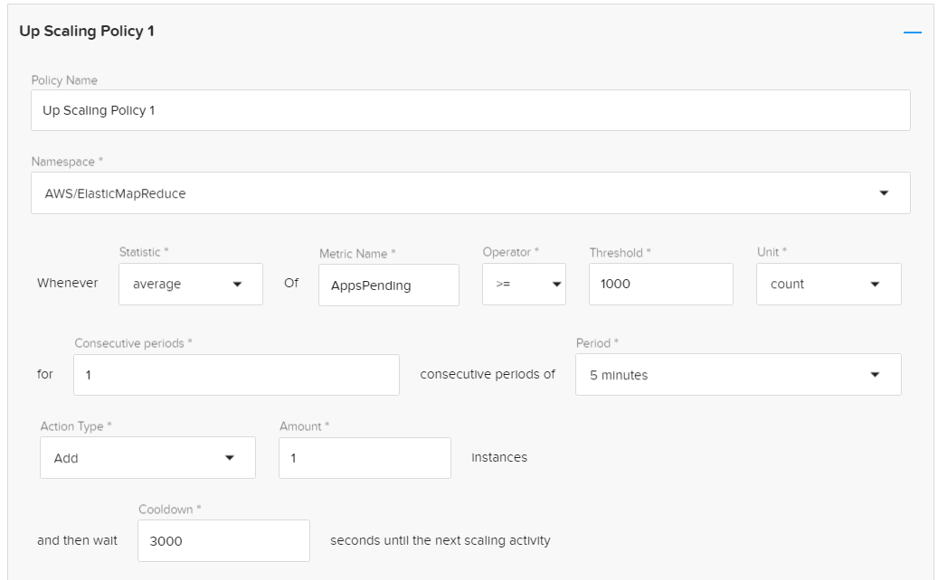938x580 pixels.
Task: Click the Threshold field showing 1000
Action: [x=660, y=285]
